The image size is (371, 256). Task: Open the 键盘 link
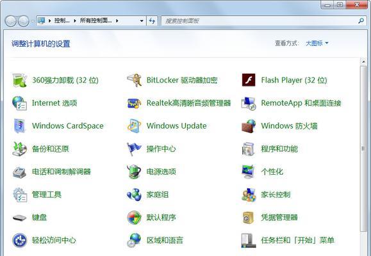[x=39, y=217]
